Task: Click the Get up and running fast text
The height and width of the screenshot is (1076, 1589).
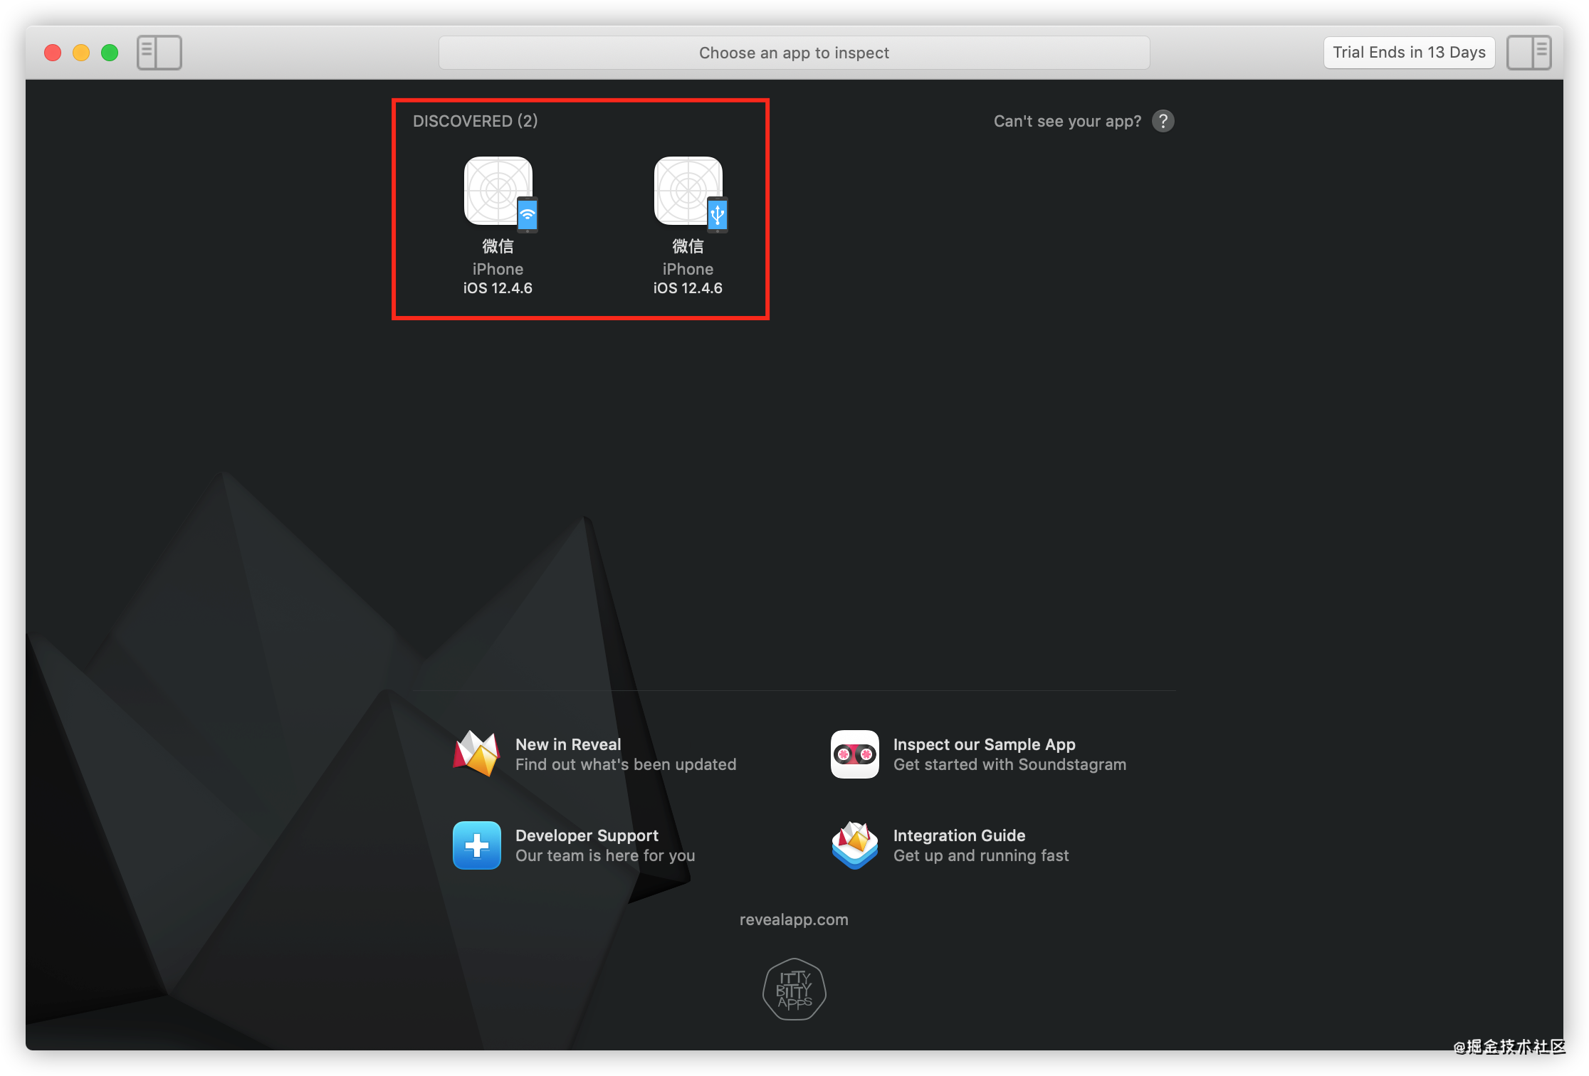Action: [980, 855]
